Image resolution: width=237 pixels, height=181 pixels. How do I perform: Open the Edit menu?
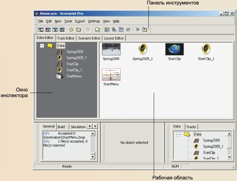click(49, 21)
